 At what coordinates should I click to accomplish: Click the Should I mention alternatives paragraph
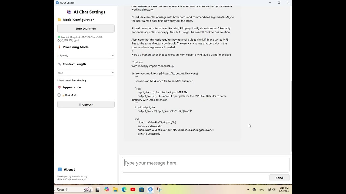(x=181, y=30)
